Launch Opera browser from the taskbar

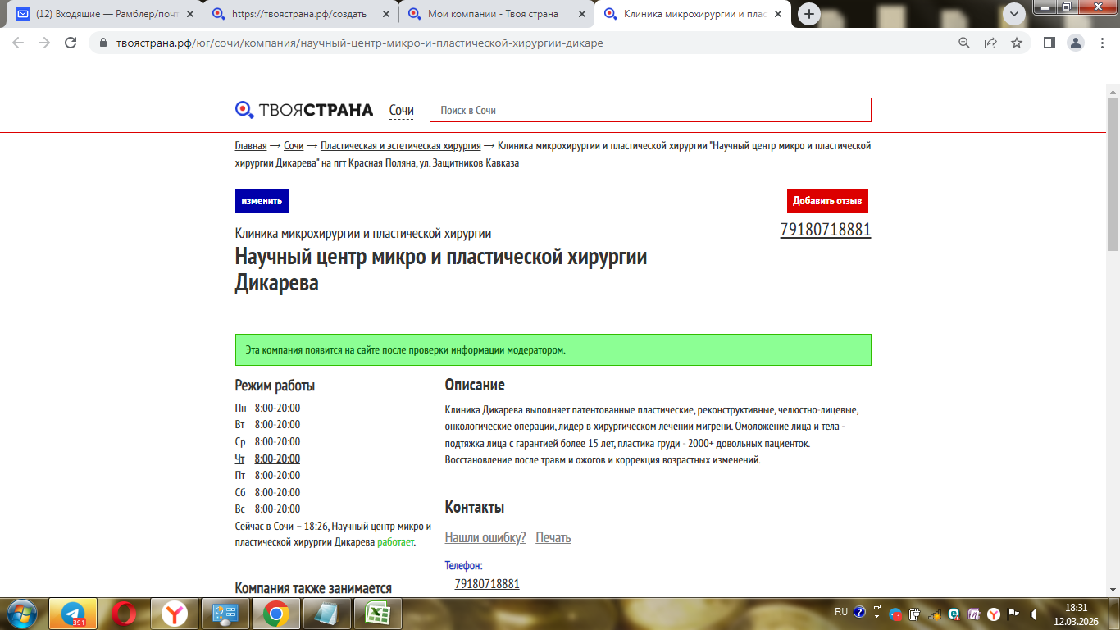coord(124,613)
